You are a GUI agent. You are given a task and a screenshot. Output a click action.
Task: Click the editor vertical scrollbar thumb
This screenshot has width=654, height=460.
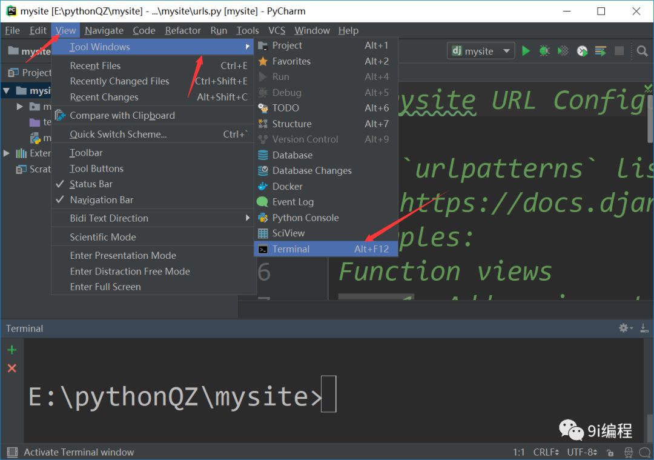(650, 118)
